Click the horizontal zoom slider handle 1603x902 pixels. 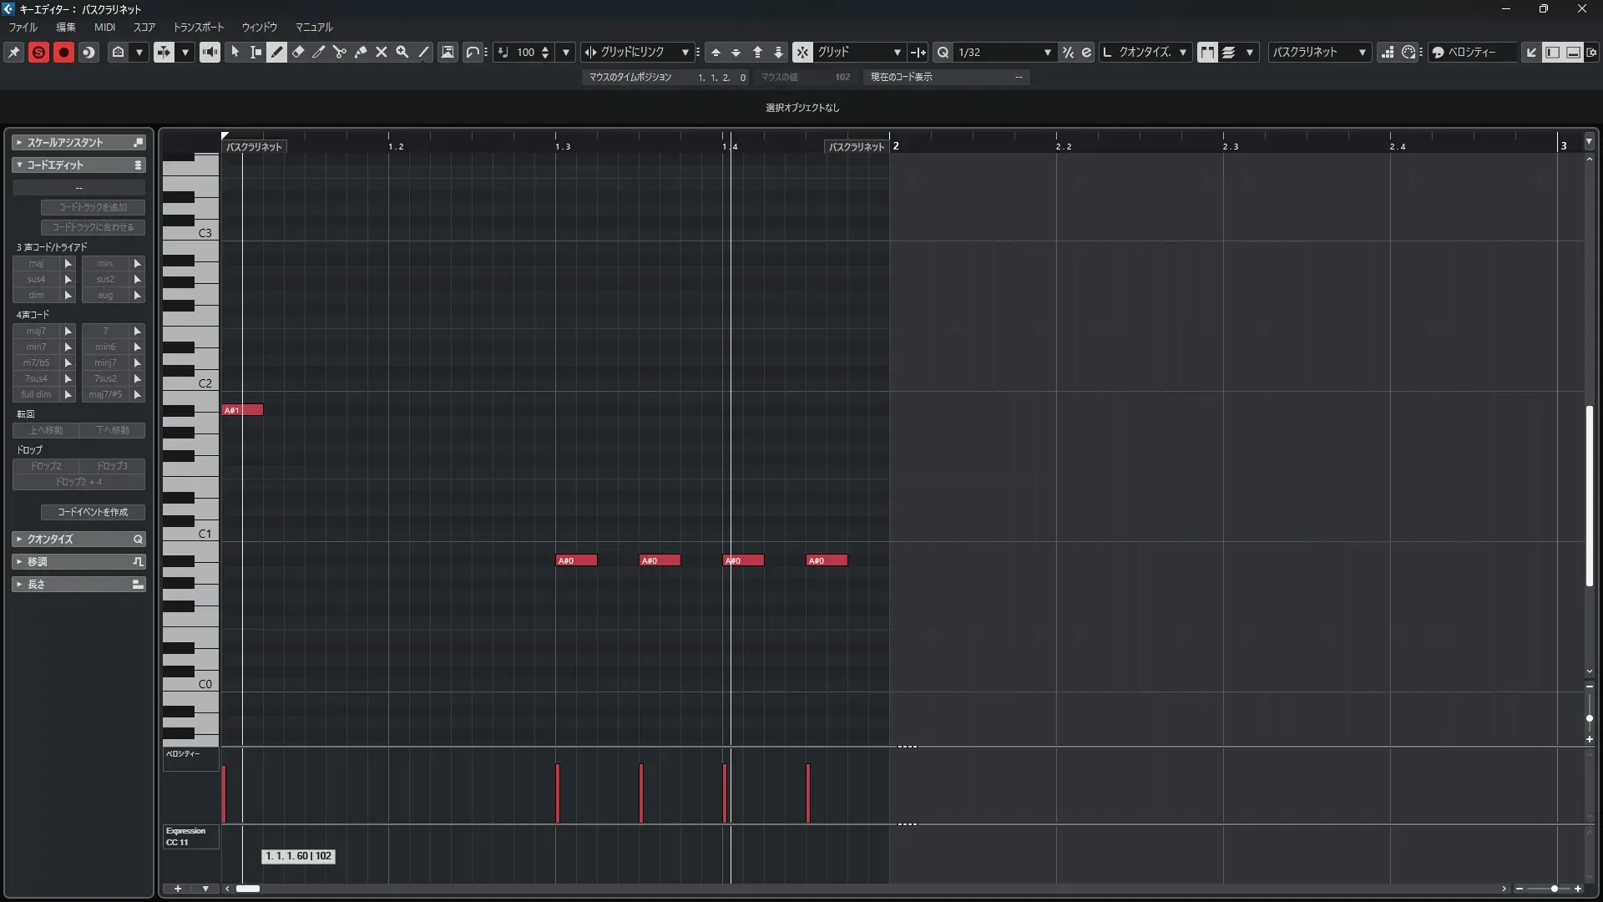point(1554,889)
